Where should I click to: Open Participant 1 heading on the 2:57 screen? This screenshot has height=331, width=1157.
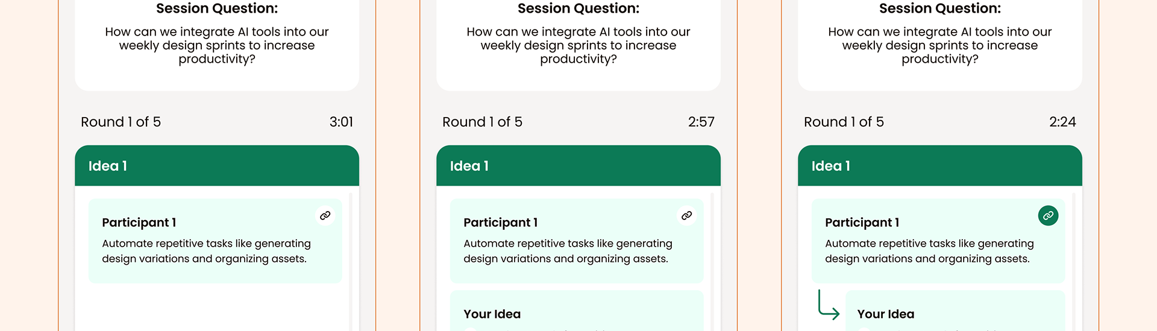tap(501, 222)
